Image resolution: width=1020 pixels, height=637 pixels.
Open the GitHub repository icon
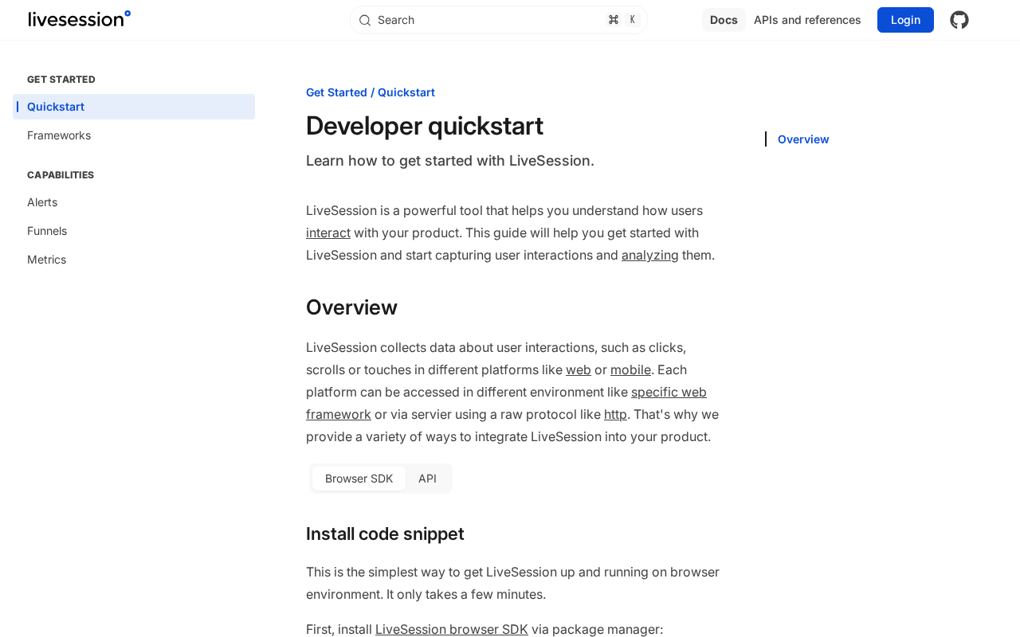pyautogui.click(x=959, y=20)
